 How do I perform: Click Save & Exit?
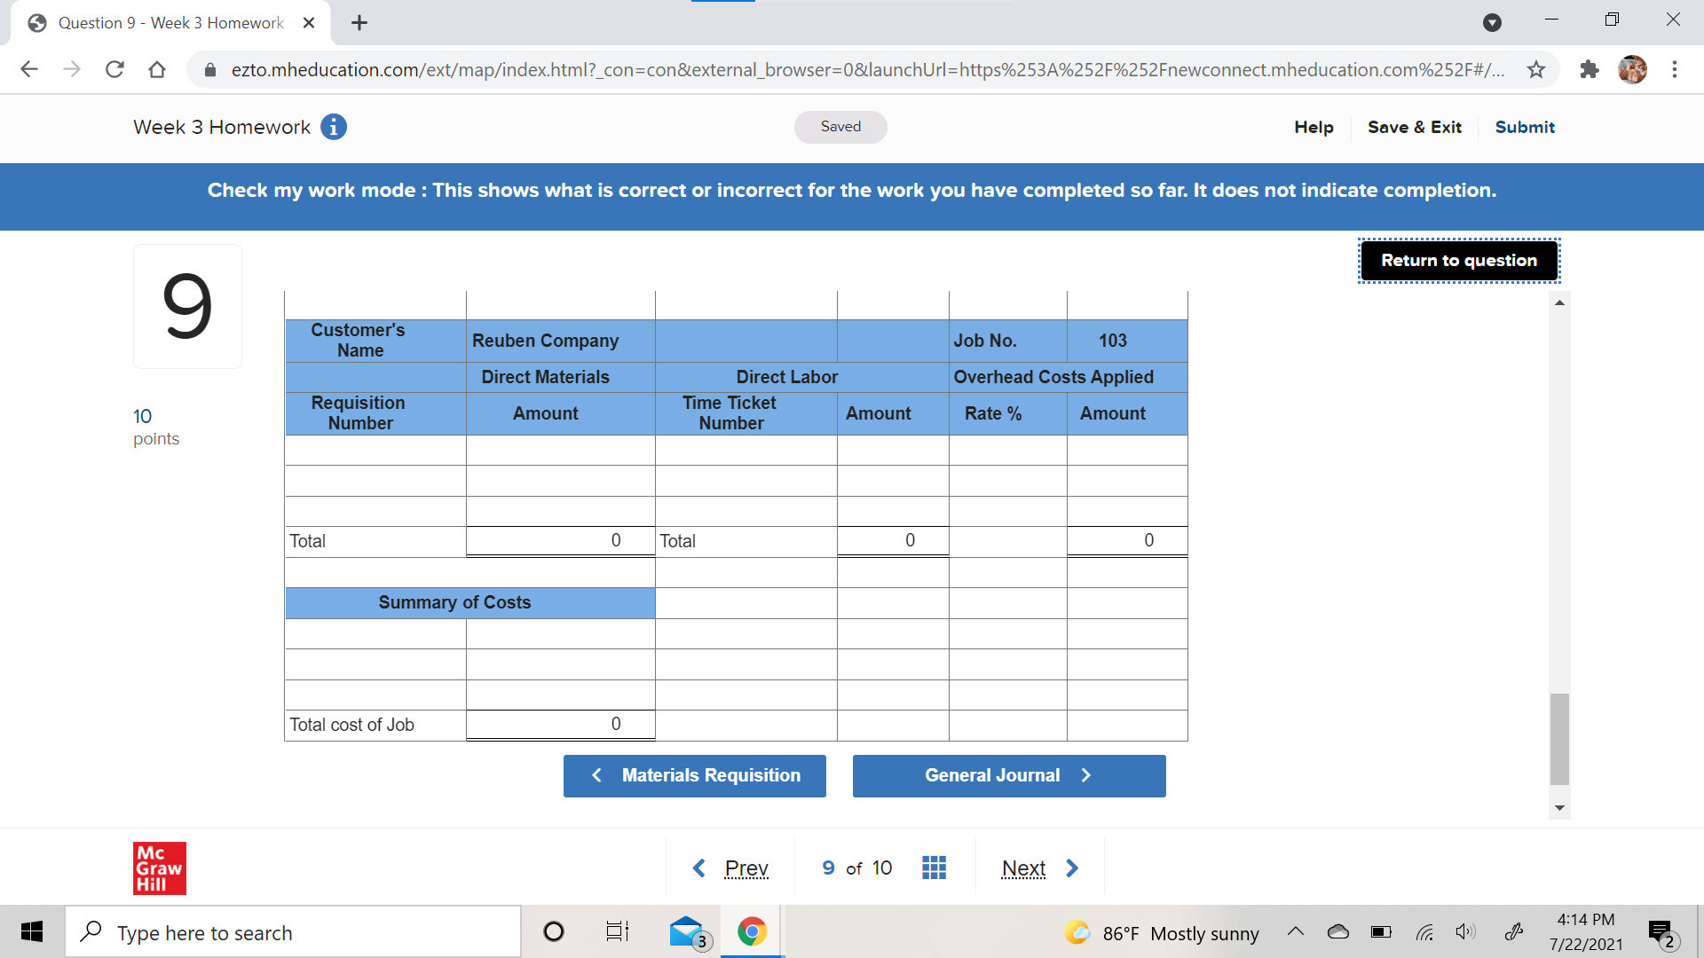click(1414, 127)
